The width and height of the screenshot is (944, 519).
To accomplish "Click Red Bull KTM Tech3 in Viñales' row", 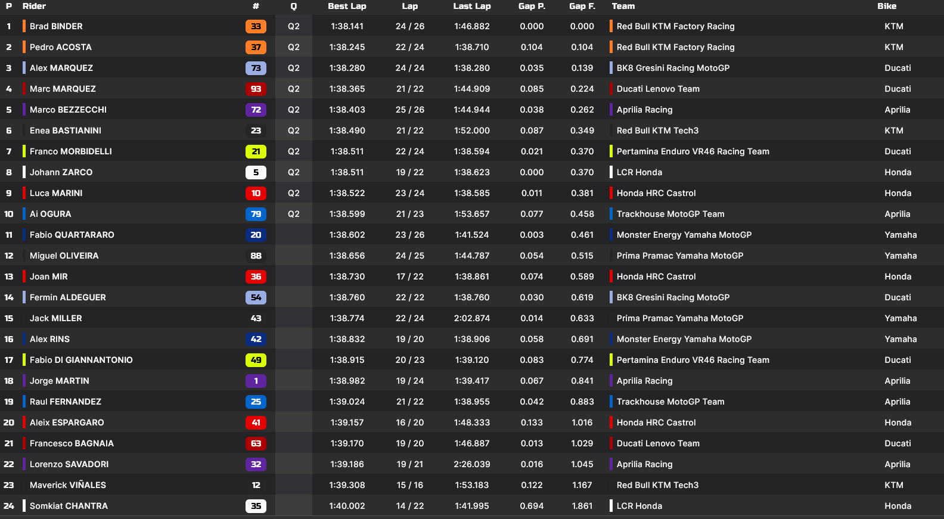I will tap(657, 485).
